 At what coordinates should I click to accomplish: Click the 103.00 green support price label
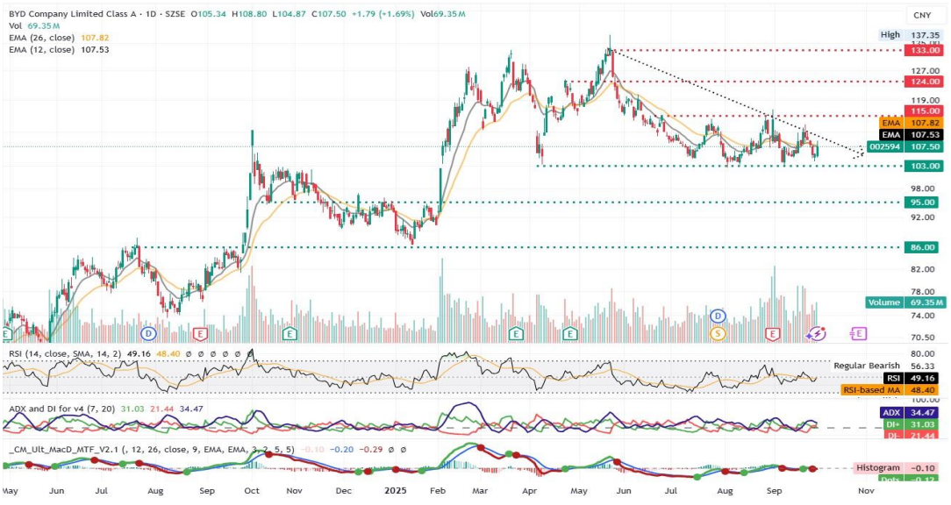[925, 166]
